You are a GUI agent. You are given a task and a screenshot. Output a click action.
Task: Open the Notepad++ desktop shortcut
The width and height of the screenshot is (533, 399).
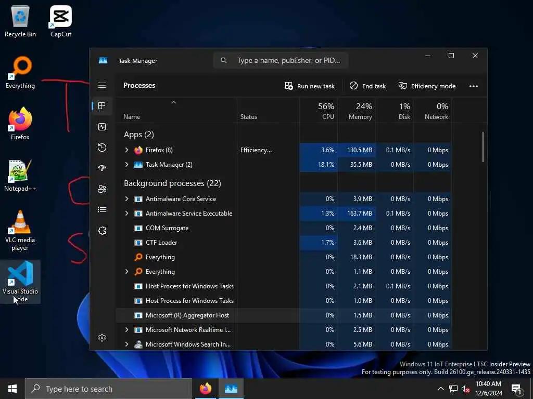[20, 176]
